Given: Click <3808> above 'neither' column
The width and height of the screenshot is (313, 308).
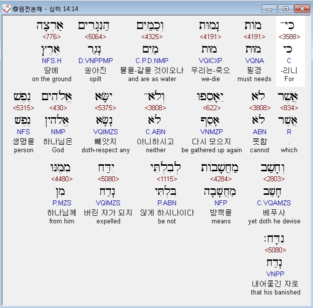Looking at the screenshot, I should [x=155, y=108].
